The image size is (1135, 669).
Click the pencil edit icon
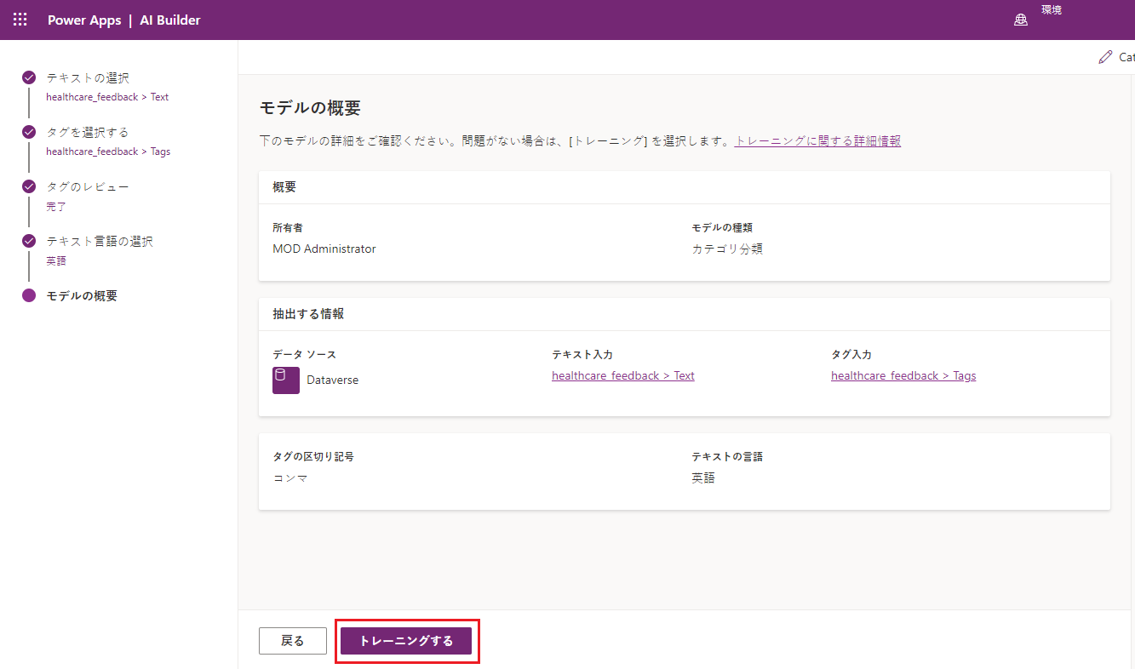pos(1105,57)
